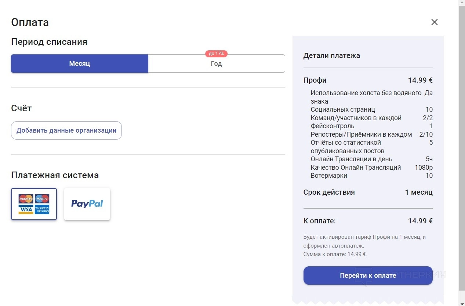The image size is (465, 306).
Task: Click the Maestro card logo
Action: (x=42, y=199)
